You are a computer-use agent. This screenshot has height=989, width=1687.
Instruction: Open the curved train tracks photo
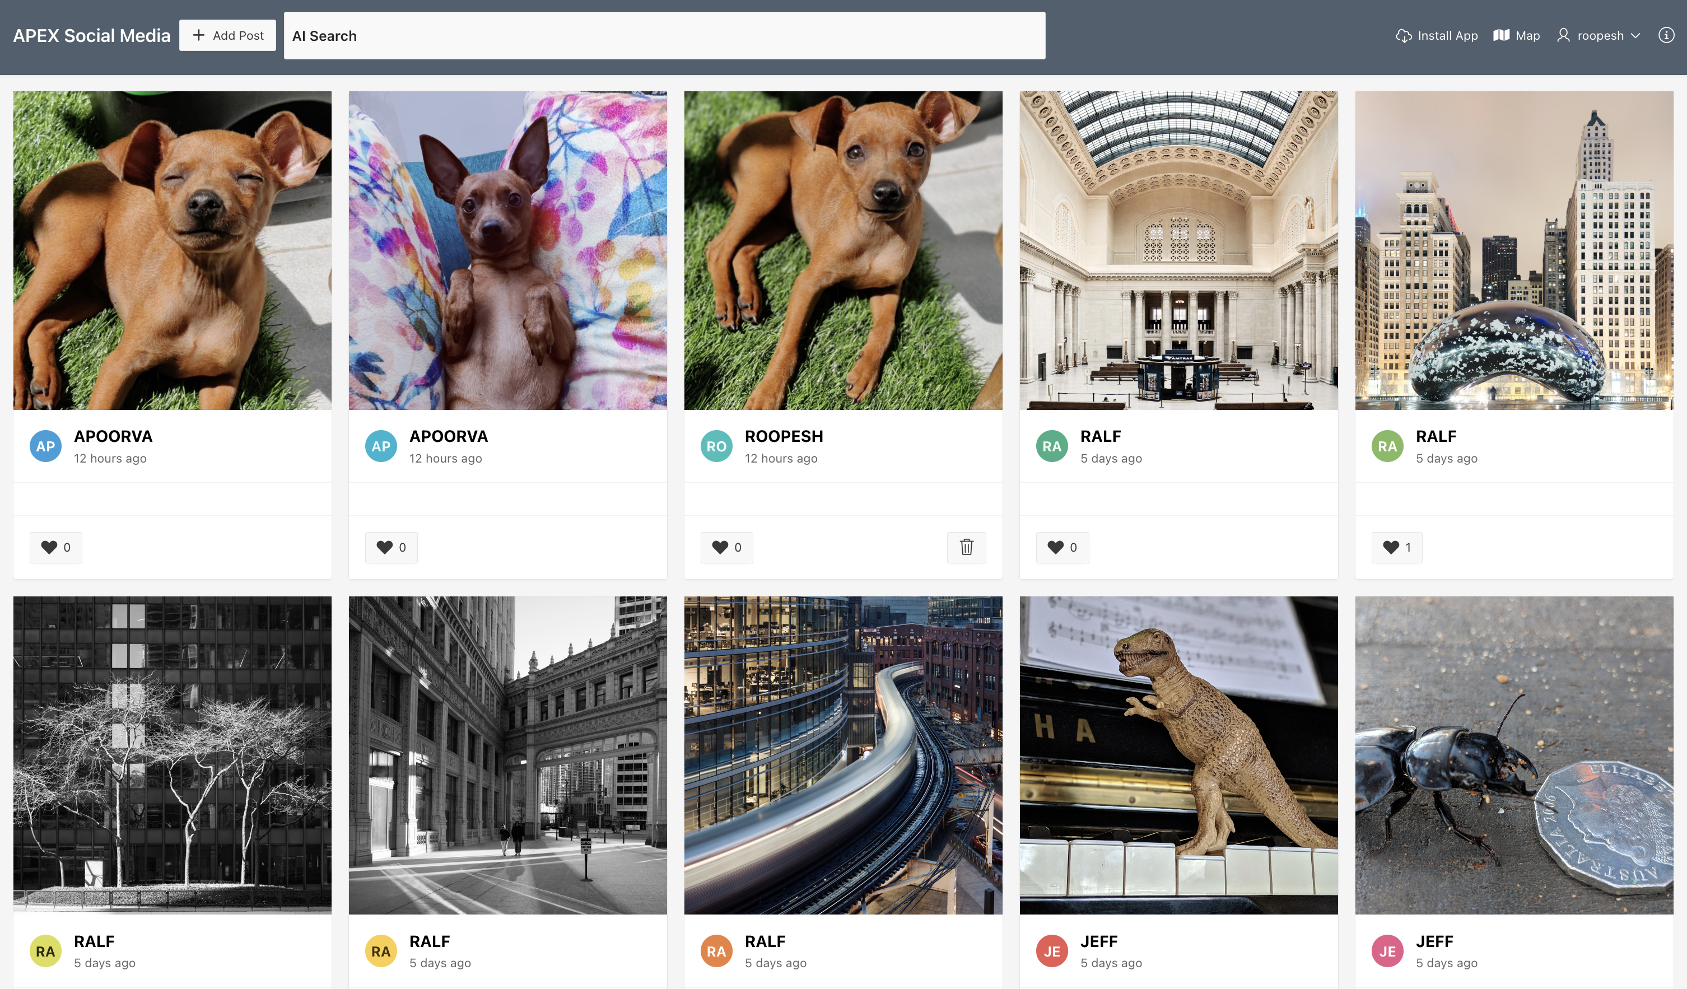click(843, 755)
